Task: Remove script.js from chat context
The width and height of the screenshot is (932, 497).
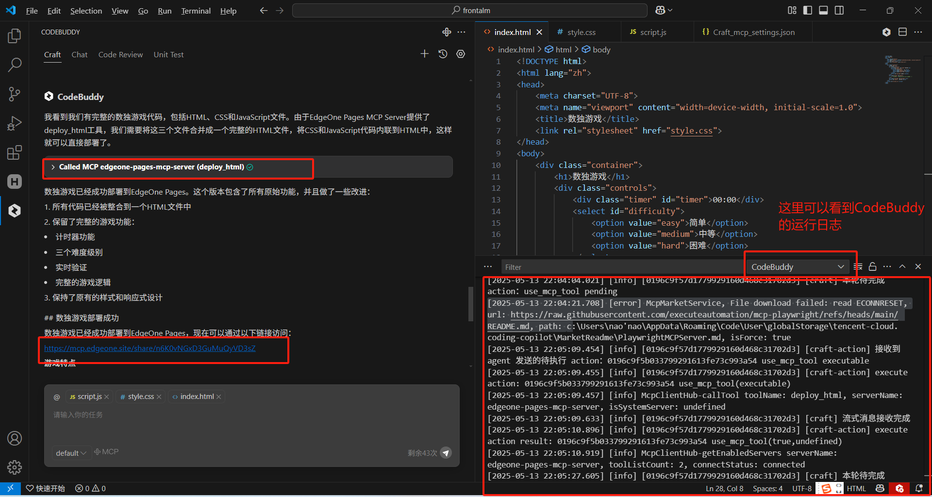Action: click(x=107, y=397)
